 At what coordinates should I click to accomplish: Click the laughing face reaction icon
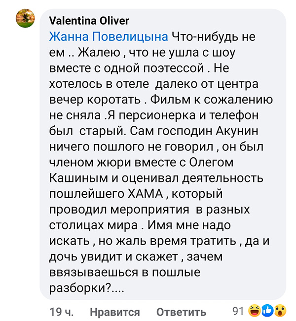(255, 311)
